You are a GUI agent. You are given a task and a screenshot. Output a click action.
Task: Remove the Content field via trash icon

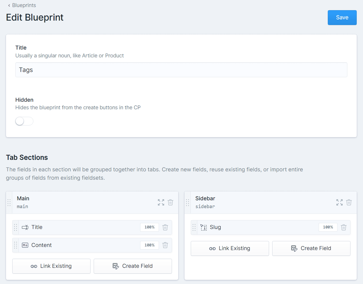click(x=165, y=245)
